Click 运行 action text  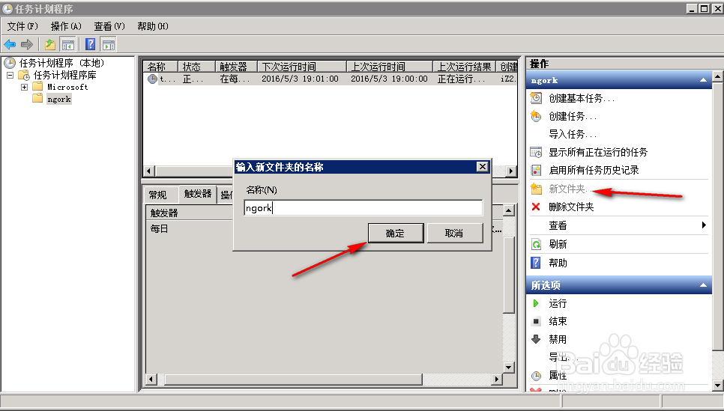pos(558,303)
